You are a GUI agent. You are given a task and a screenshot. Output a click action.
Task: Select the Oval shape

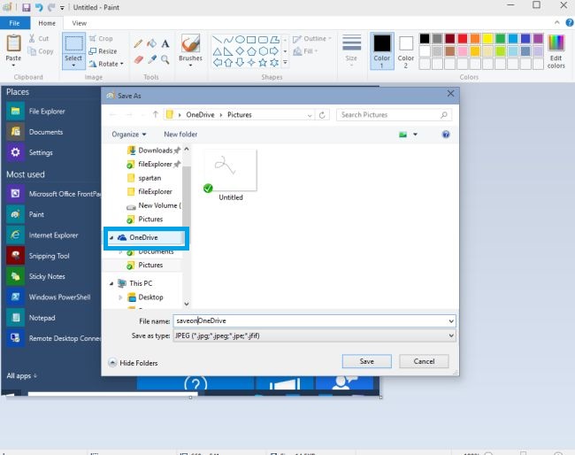pyautogui.click(x=240, y=39)
